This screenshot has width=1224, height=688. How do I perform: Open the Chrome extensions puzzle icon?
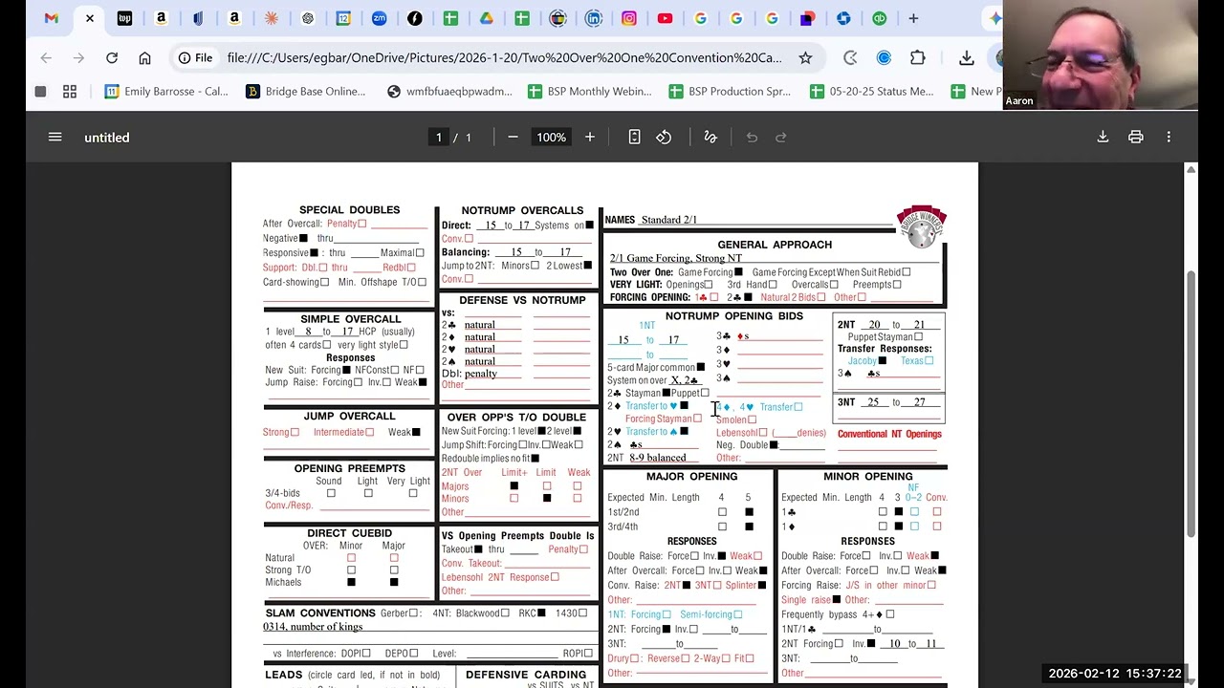click(918, 58)
